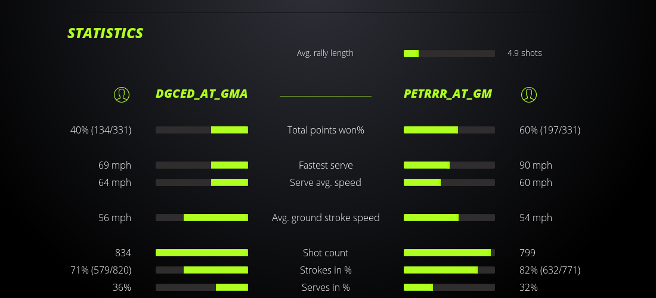Viewport: 656px width, 298px height.
Task: Click the STATISTICS heading
Action: click(x=105, y=33)
